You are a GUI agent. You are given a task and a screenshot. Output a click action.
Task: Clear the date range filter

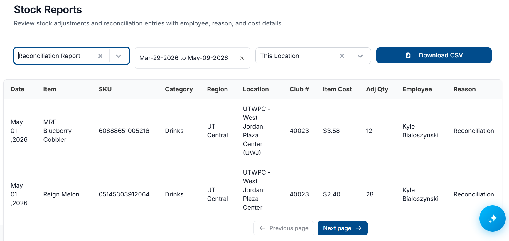242,58
